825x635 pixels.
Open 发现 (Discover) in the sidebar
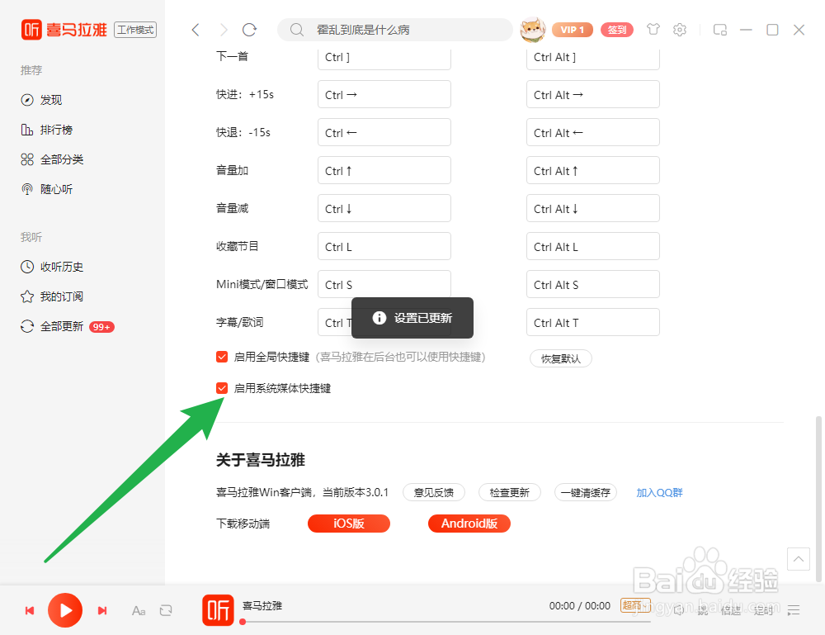[x=49, y=99]
